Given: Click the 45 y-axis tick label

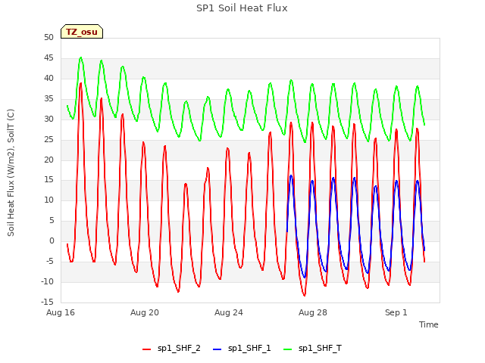Looking at the screenshot, I should [48, 57].
